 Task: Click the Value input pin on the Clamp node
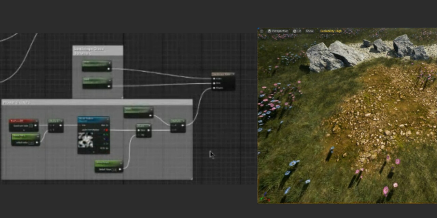pyautogui.click(x=139, y=130)
